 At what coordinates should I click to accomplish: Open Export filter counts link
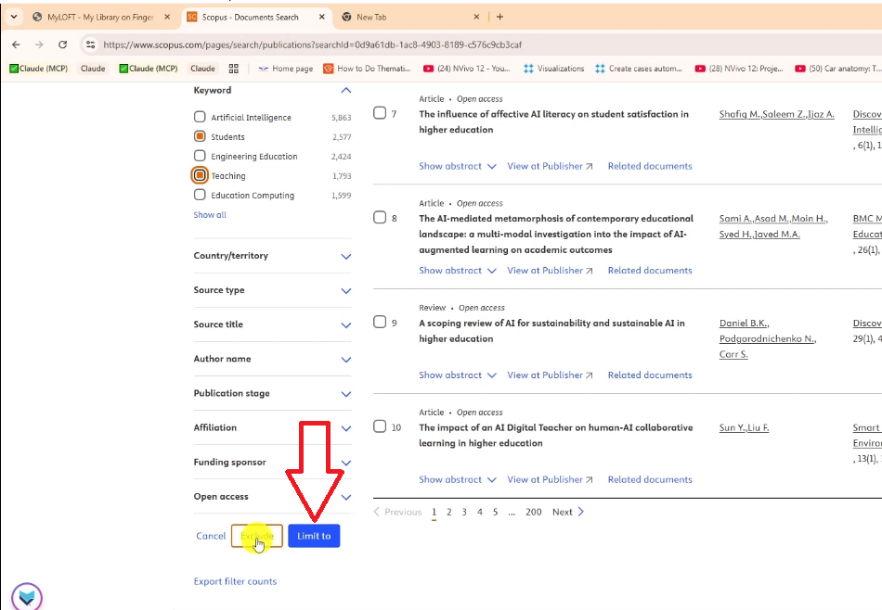coord(235,581)
